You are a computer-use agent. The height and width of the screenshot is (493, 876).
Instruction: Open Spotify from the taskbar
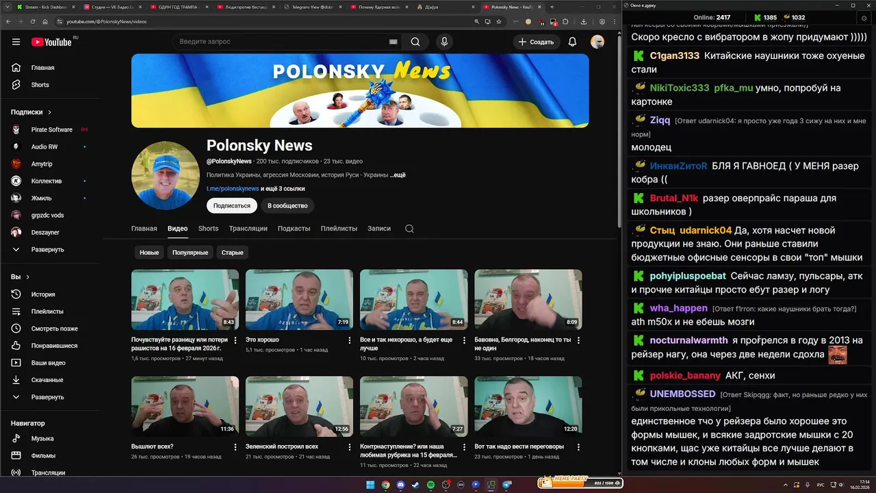point(430,485)
